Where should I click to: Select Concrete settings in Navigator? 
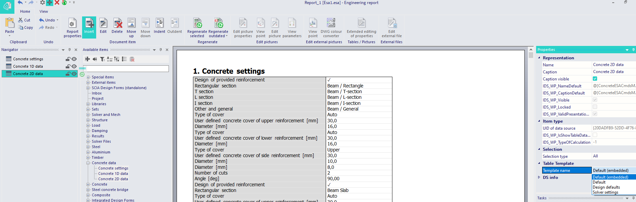tap(28, 59)
